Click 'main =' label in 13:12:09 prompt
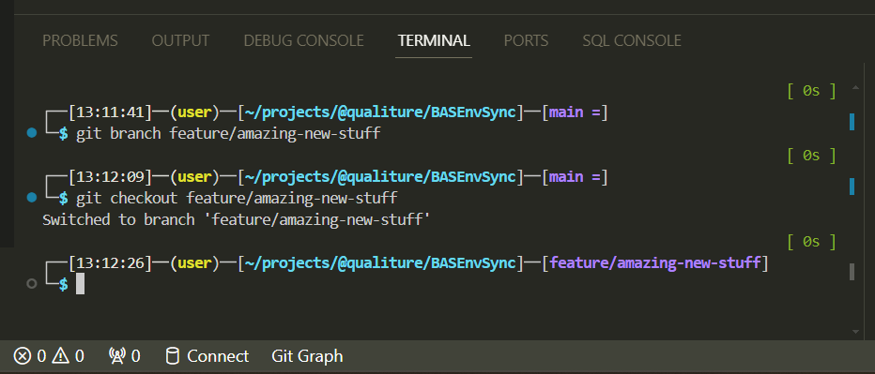The width and height of the screenshot is (875, 374). tap(575, 176)
